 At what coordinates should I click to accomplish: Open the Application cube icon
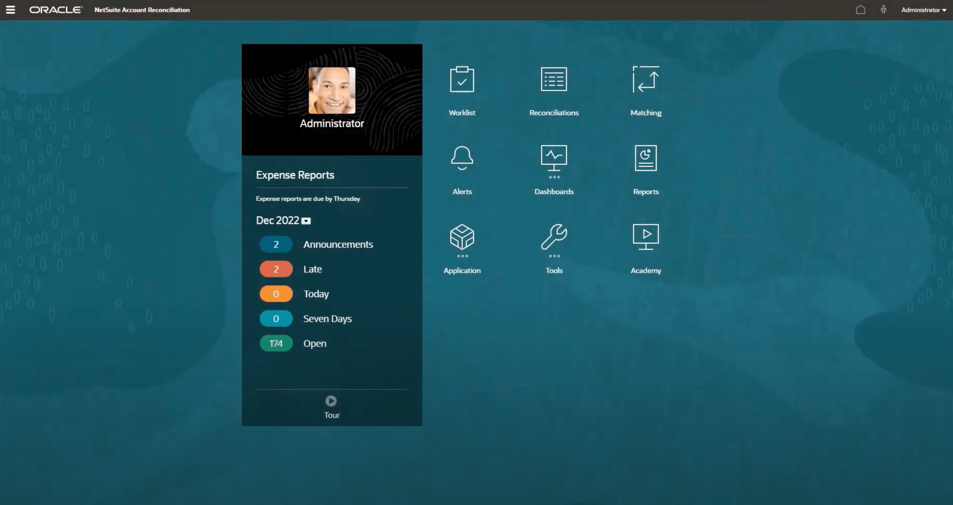pyautogui.click(x=462, y=237)
